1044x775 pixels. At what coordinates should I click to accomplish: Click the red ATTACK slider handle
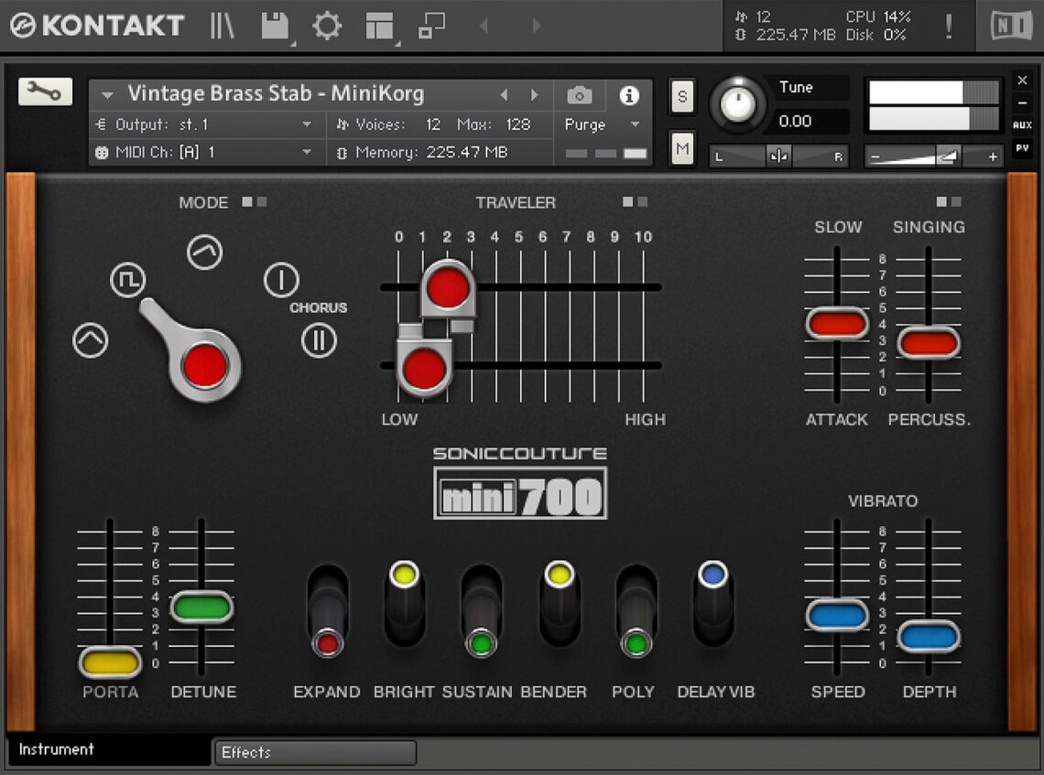point(836,322)
